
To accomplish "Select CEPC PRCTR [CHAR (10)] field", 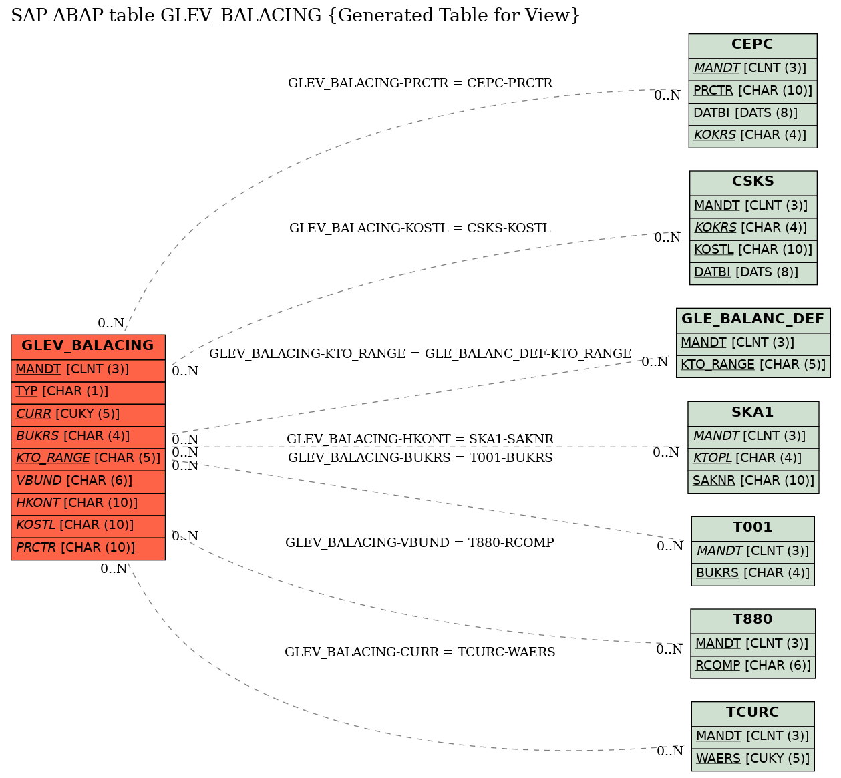I will (x=753, y=91).
